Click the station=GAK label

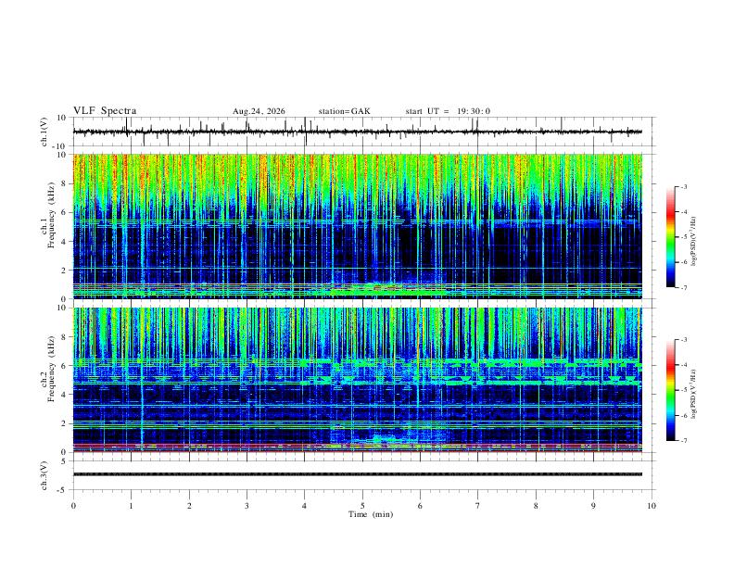(344, 111)
